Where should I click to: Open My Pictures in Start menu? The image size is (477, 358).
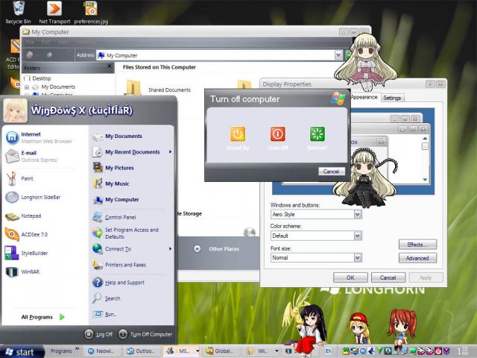coord(114,168)
